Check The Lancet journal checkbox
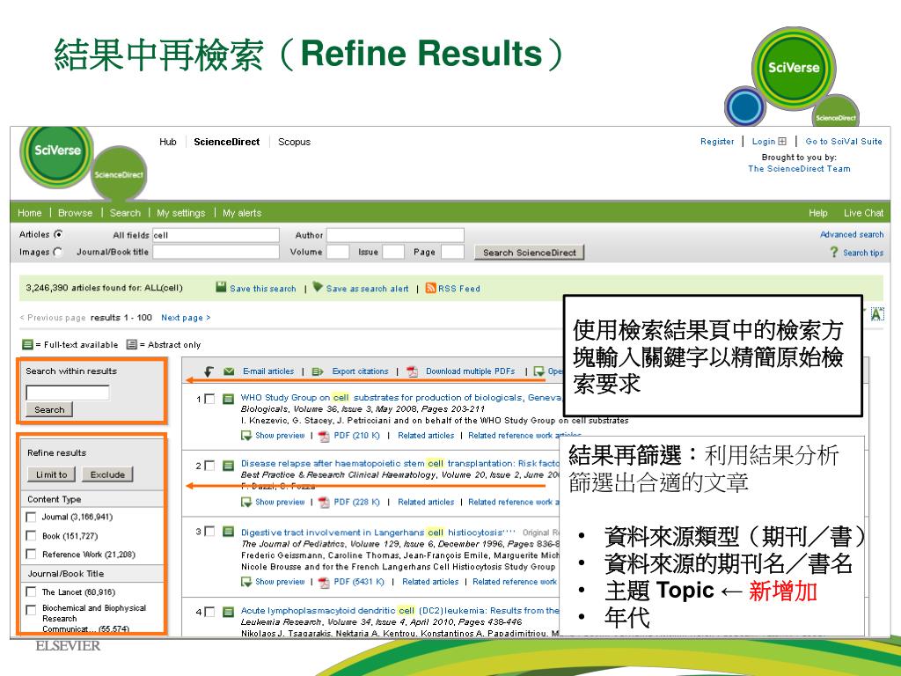Screen dimensions: 901x676 31,591
